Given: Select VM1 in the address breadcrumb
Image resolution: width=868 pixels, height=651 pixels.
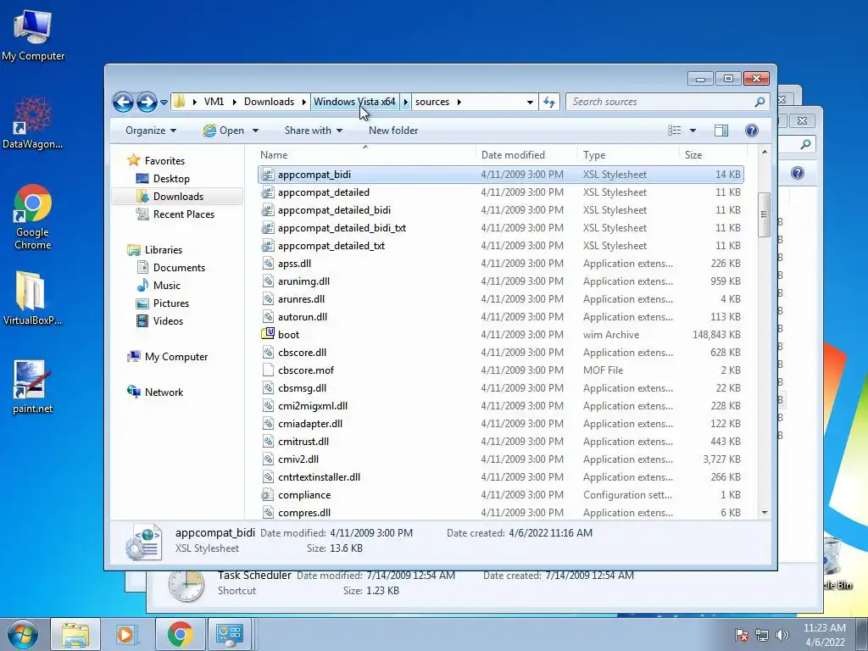Looking at the screenshot, I should [x=214, y=102].
